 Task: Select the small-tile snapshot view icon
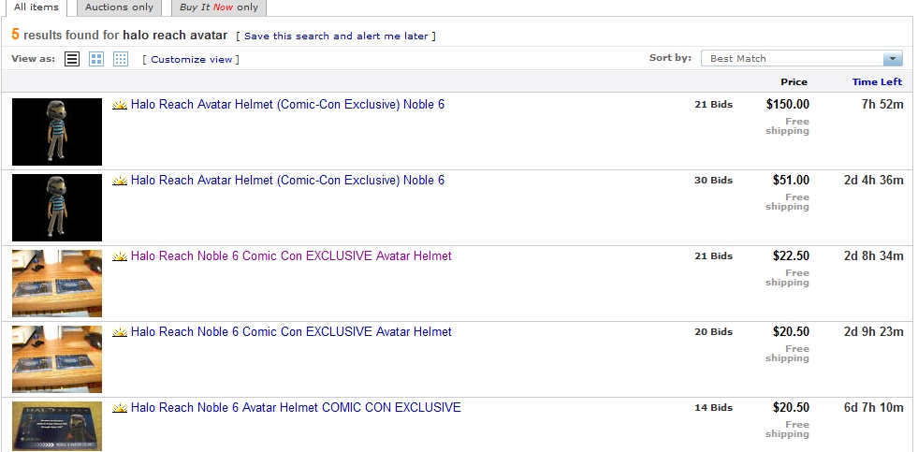121,59
